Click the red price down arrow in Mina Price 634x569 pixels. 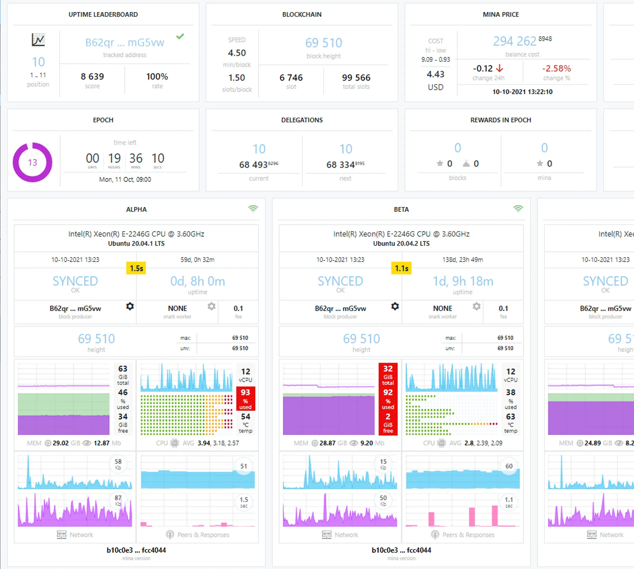[x=500, y=68]
